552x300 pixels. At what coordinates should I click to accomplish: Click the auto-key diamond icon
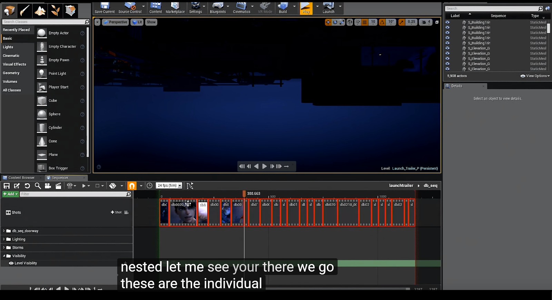pos(113,186)
